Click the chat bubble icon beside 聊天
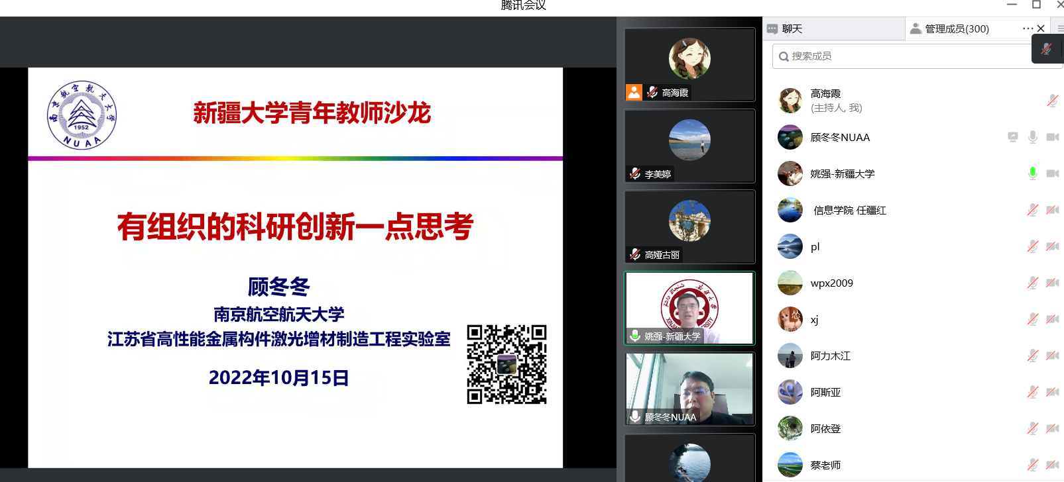 [772, 28]
